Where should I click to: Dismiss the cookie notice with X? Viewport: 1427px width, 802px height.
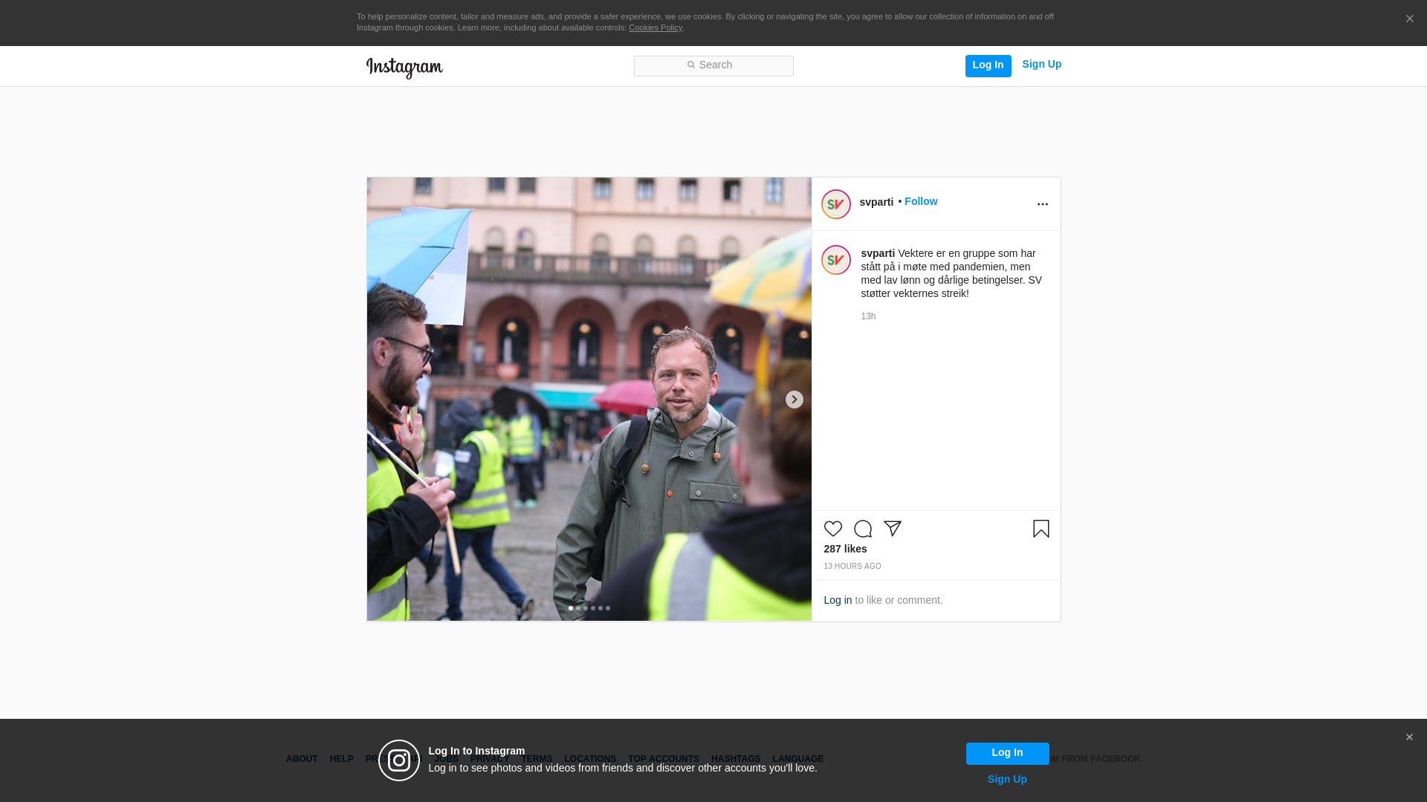click(x=1409, y=19)
